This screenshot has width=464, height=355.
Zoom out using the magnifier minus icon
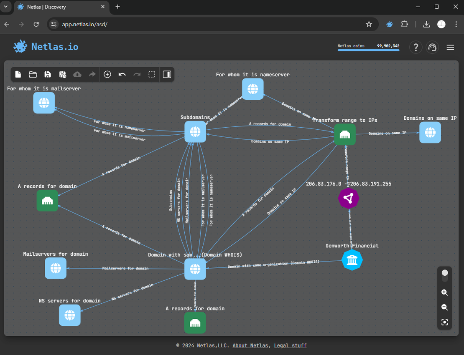[444, 307]
